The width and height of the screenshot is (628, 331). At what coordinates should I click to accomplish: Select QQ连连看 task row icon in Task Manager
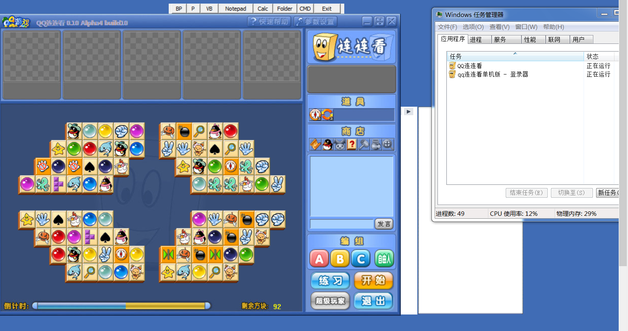pyautogui.click(x=452, y=66)
